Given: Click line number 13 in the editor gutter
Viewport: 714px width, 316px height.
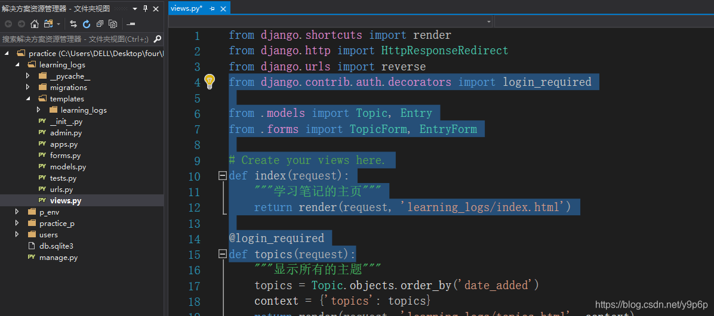Looking at the screenshot, I should point(194,223).
